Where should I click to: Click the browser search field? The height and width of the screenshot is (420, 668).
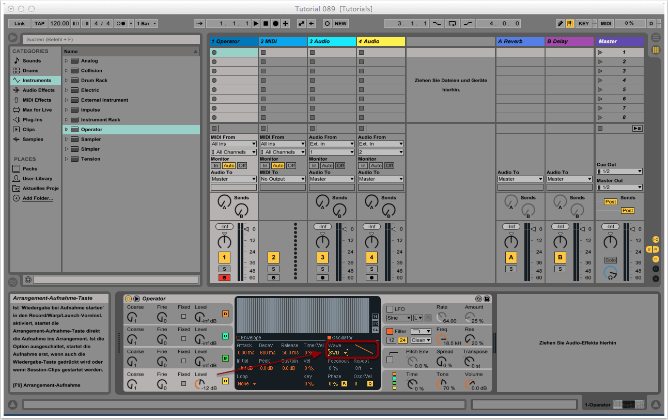pyautogui.click(x=111, y=39)
